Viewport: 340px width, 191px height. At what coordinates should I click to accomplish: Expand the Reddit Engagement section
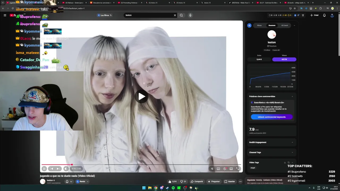point(271,142)
